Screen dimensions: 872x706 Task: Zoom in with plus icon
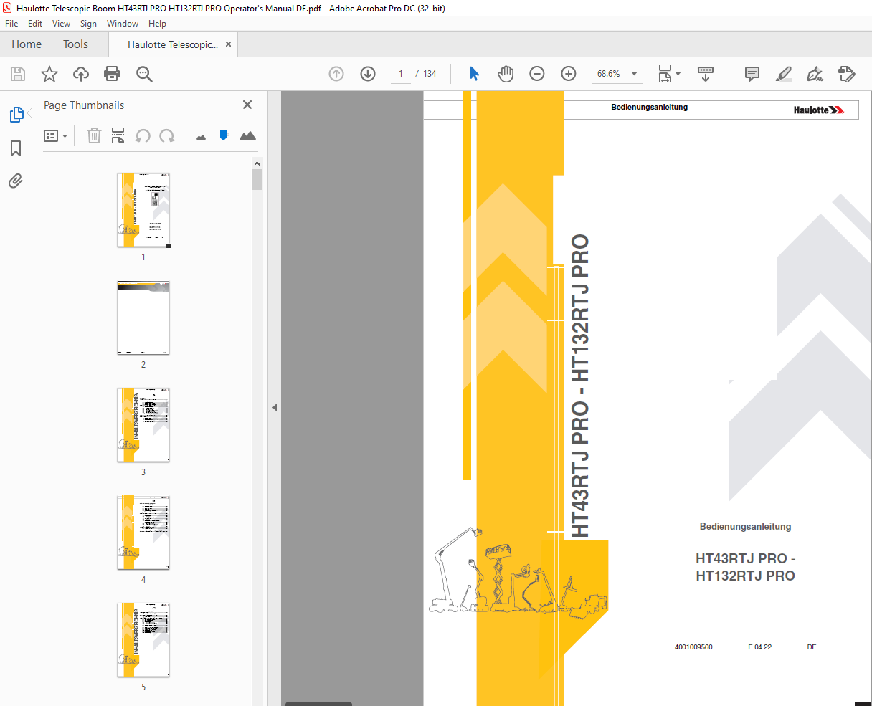coord(569,74)
